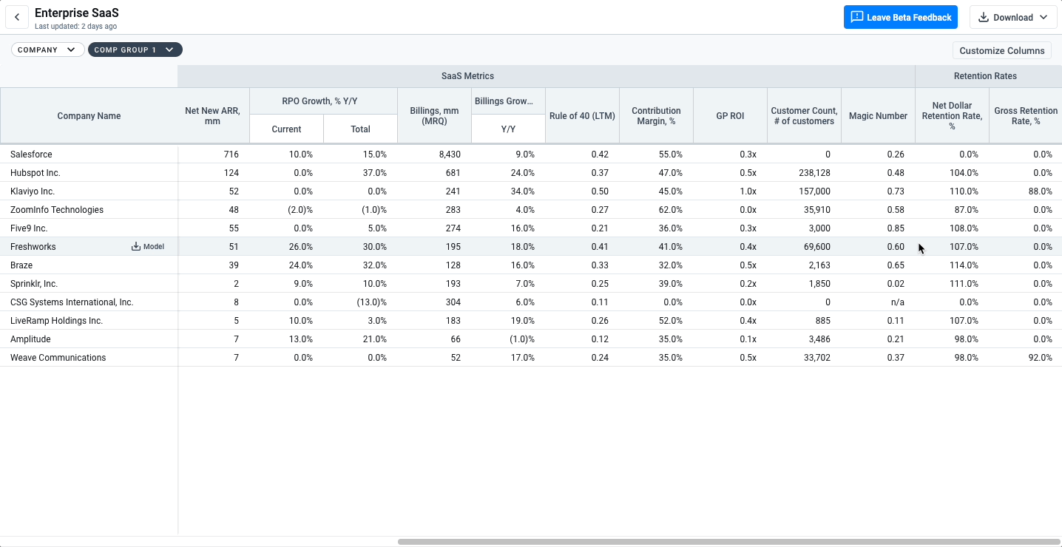Sort by Rule of 40 (LTM) column

tap(582, 116)
